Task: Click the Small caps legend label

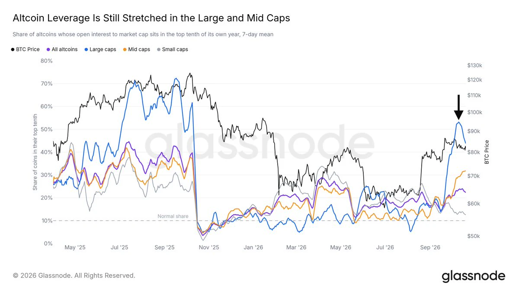Action: click(x=175, y=49)
